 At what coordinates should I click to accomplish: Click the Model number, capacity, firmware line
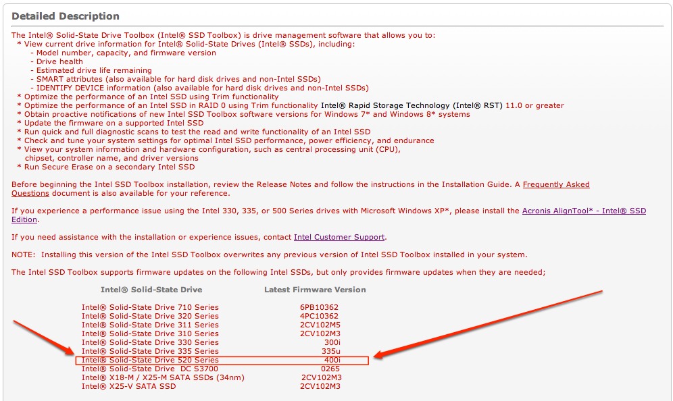tap(124, 53)
